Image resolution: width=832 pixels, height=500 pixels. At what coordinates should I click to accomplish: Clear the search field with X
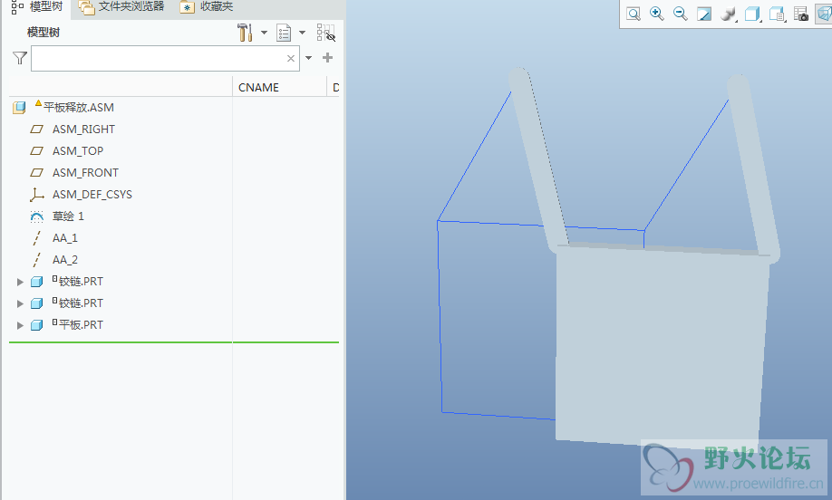click(291, 58)
